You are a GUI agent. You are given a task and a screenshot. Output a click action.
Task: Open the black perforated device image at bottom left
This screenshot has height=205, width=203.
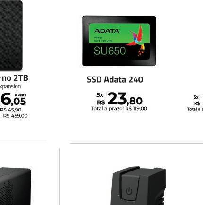coord(16,186)
